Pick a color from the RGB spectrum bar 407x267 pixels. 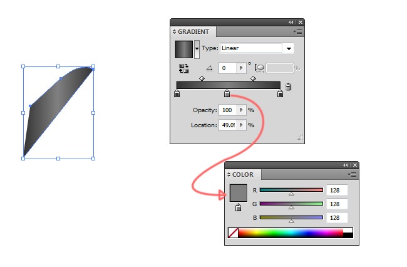(291, 233)
